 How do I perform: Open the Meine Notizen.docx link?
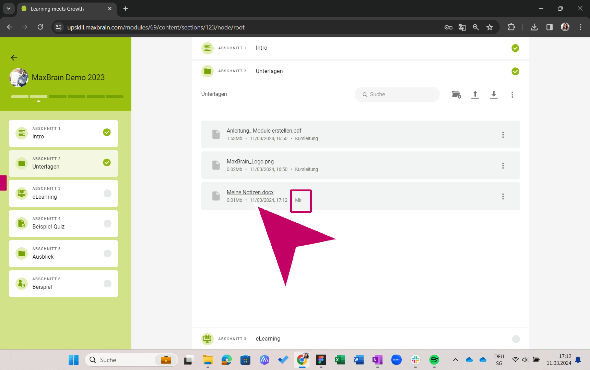[250, 192]
